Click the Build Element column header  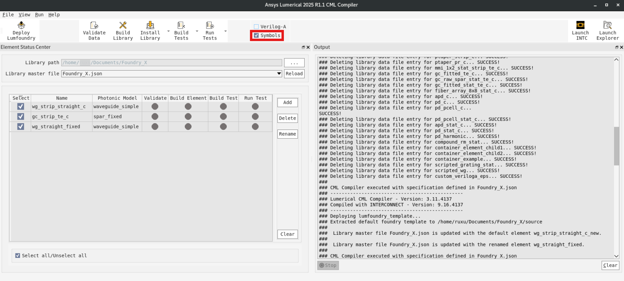(188, 98)
